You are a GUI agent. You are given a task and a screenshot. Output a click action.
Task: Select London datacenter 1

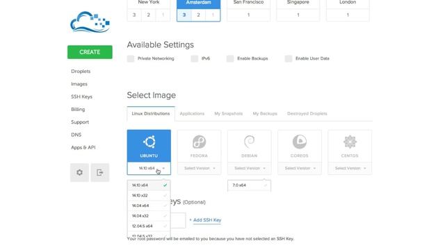point(348,15)
